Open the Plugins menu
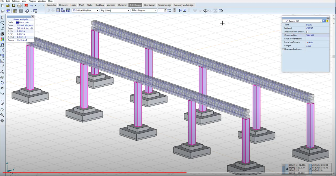 (32, 1)
